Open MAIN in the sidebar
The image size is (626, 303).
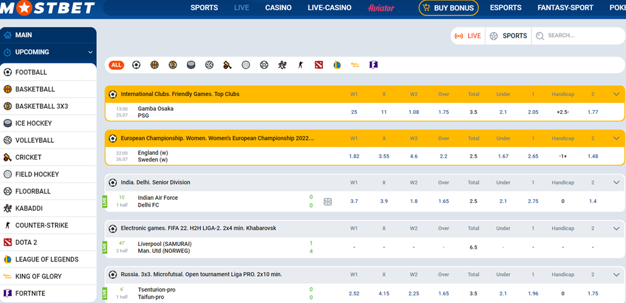pos(48,35)
